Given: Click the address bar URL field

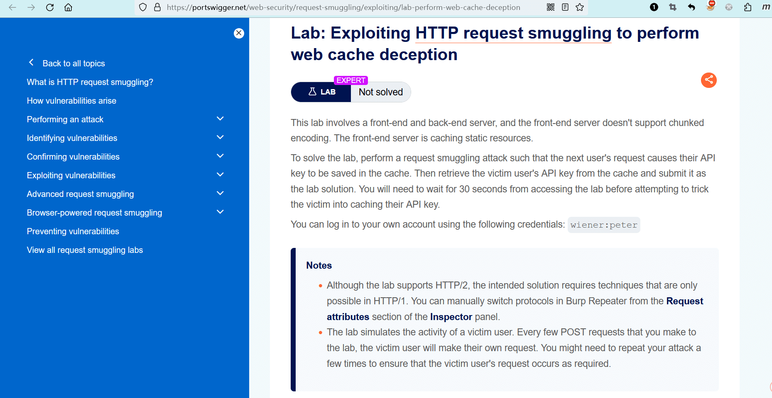Looking at the screenshot, I should [343, 7].
